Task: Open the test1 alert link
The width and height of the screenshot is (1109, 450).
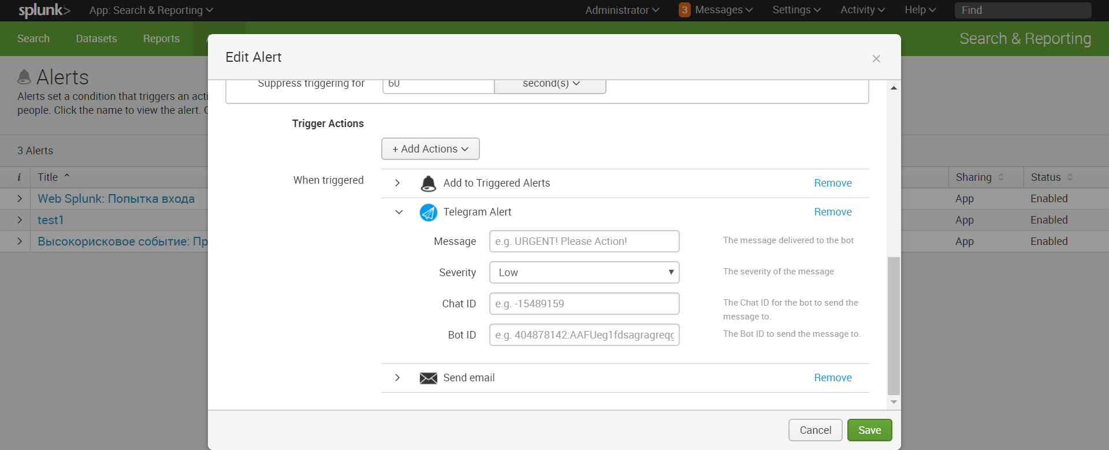Action: point(51,220)
